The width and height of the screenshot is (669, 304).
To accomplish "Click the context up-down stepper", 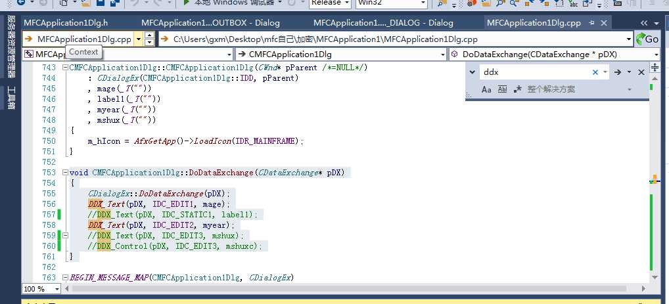I will point(149,39).
